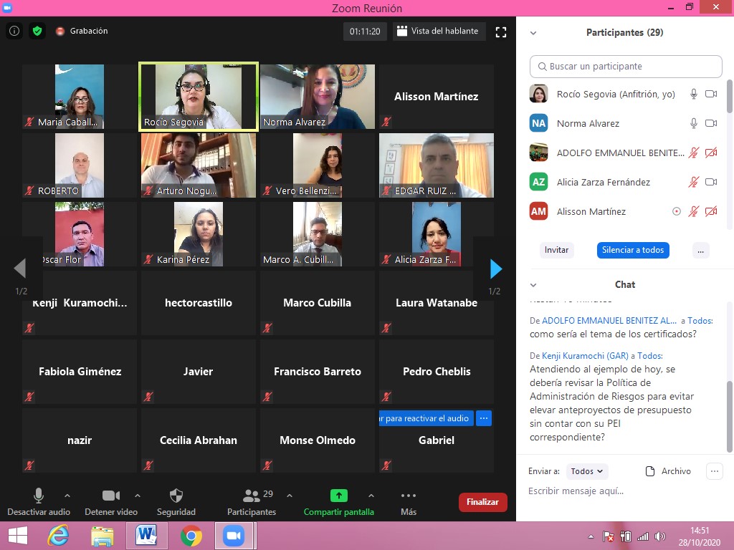The height and width of the screenshot is (550, 734).
Task: Toggle Norma Alvarez's microphone in list
Action: pos(694,123)
